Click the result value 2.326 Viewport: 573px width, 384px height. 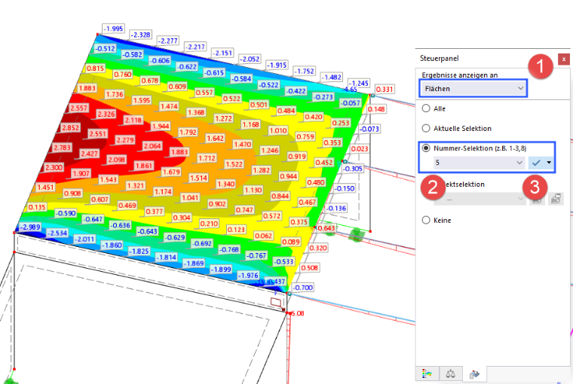[x=106, y=114]
